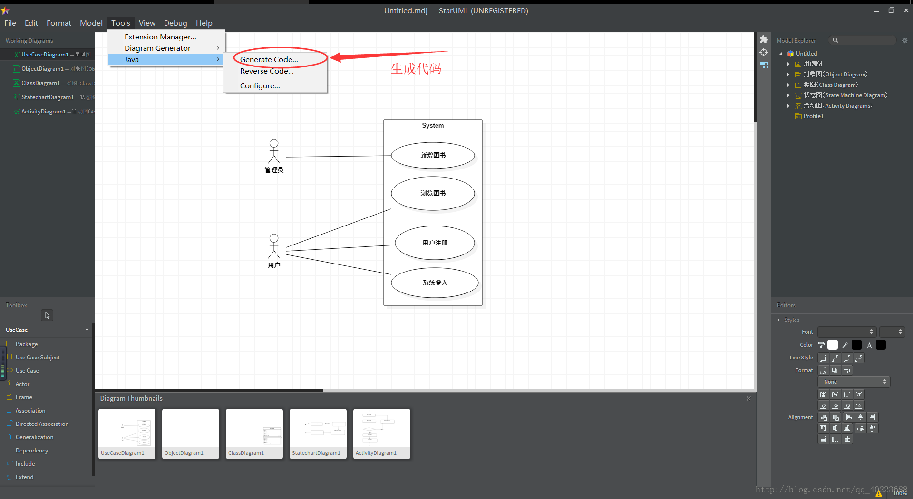Screen dimensions: 913x499
Task: Open the Model menu
Action: 91,23
